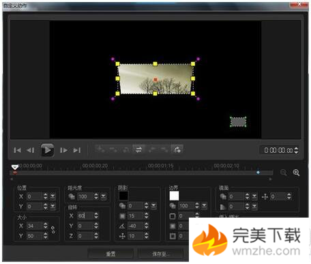The width and height of the screenshot is (311, 264).
Task: Play the motion preview
Action: coord(47,150)
